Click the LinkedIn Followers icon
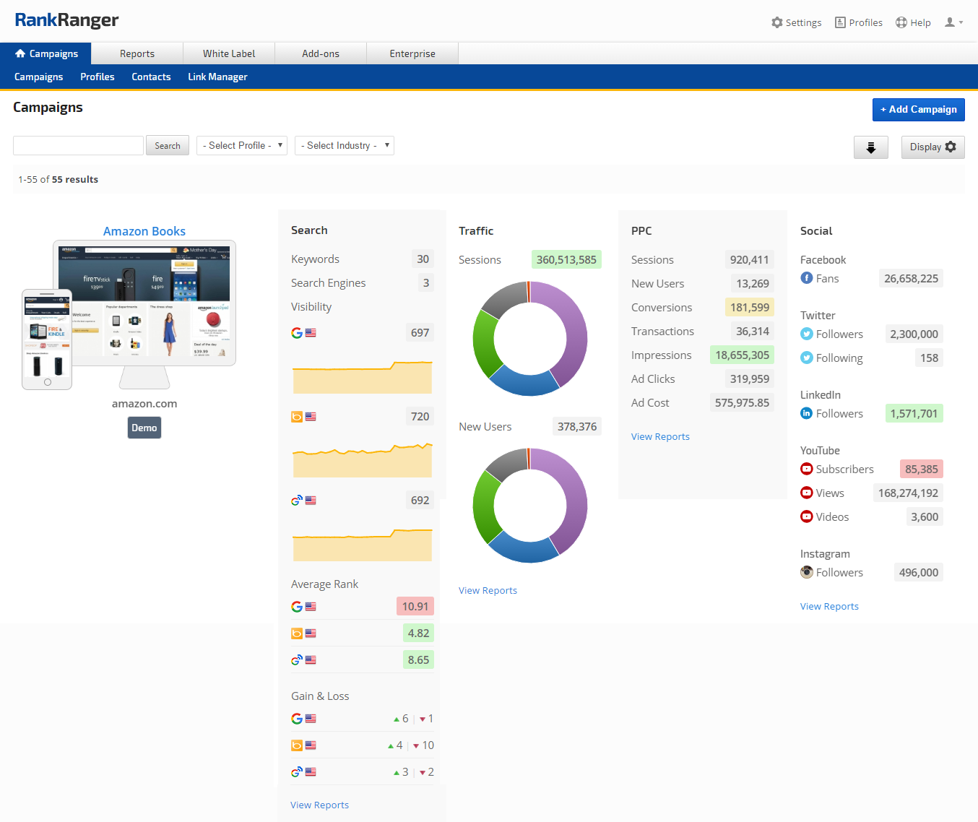This screenshot has height=822, width=978. [x=807, y=413]
